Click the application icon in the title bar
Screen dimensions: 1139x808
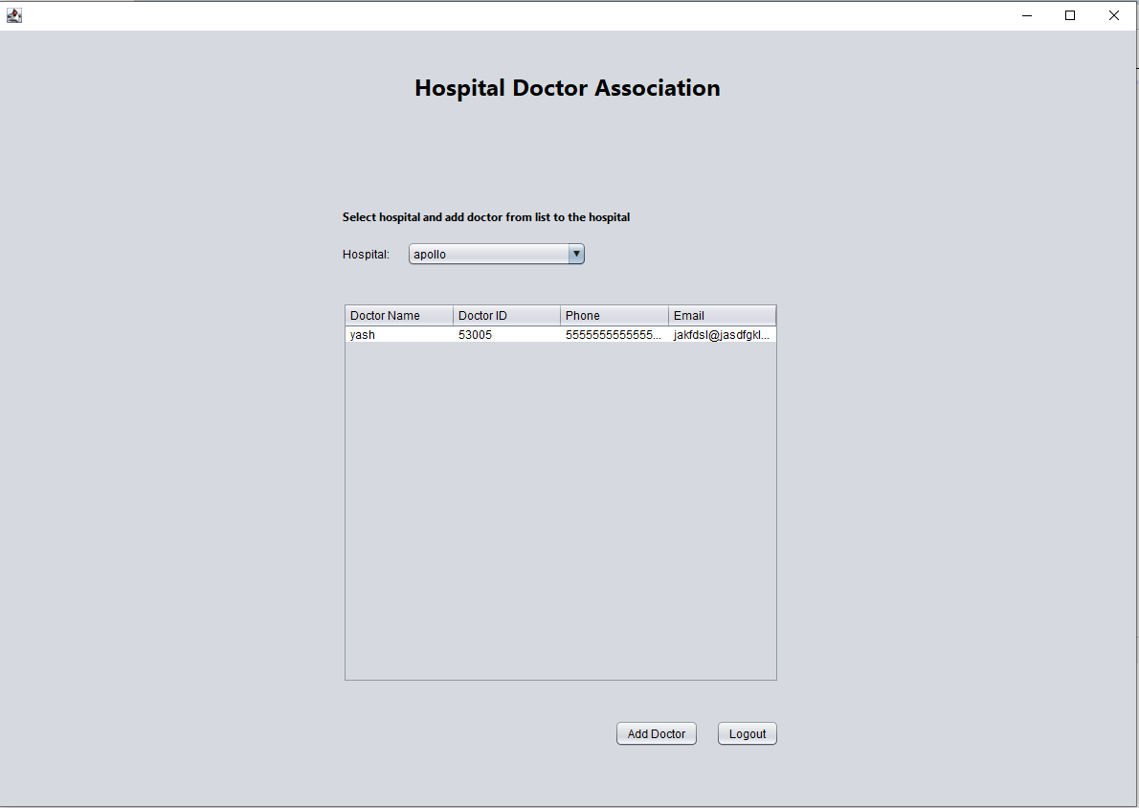tap(14, 14)
